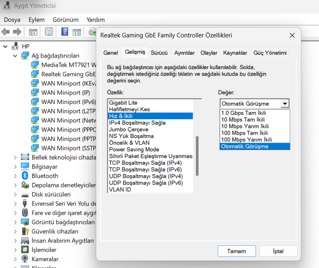Close the Realtek properties dialog
319x268 pixels.
click(x=292, y=35)
